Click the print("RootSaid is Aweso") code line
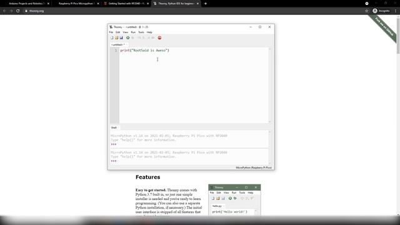This screenshot has width=400, height=225. click(x=144, y=50)
